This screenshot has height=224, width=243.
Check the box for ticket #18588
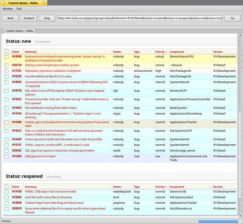[7, 57]
